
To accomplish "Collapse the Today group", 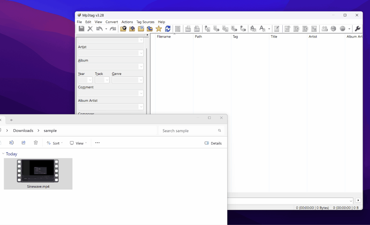I will point(3,153).
